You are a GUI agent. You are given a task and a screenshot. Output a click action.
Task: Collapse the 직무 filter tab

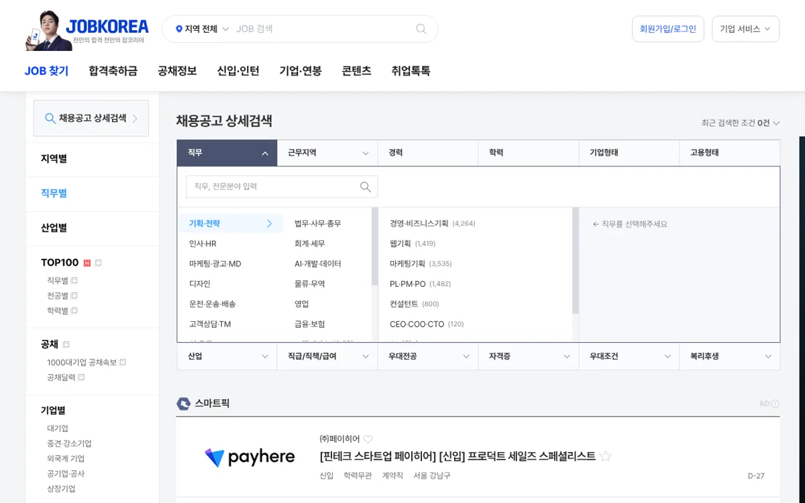(227, 153)
